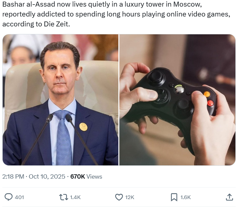
Task: Click the first line about Moscow tower
Action: coord(102,4)
